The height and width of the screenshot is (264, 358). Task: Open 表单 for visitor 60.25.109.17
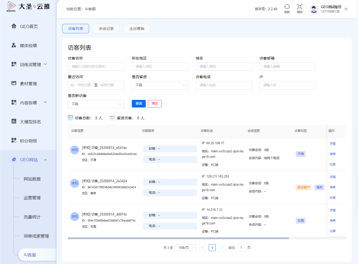coord(333,154)
